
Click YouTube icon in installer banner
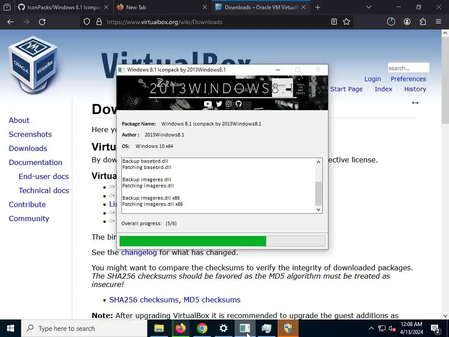(x=207, y=104)
